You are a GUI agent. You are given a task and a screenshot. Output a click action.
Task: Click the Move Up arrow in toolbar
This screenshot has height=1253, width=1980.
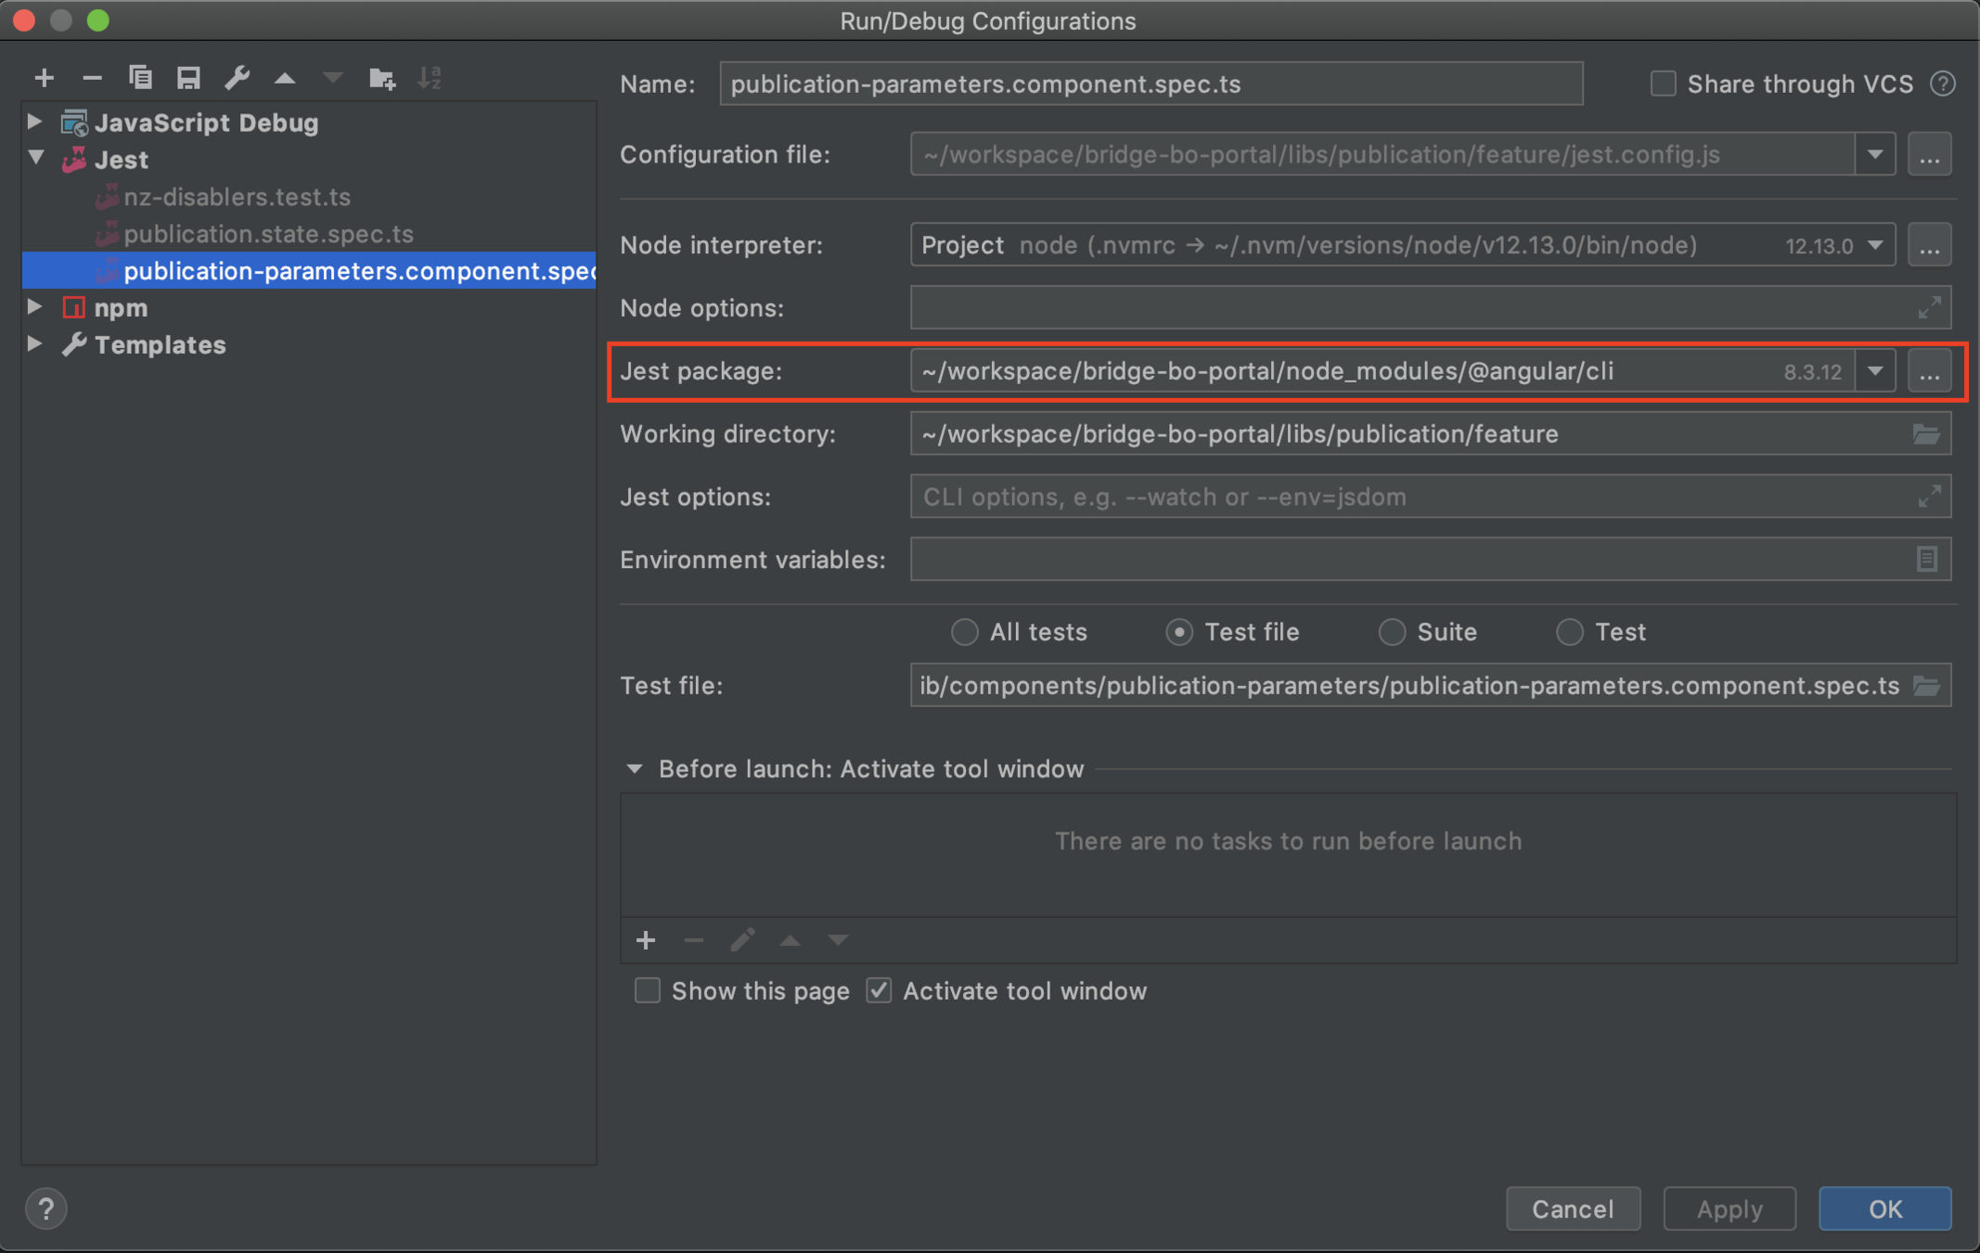285,79
